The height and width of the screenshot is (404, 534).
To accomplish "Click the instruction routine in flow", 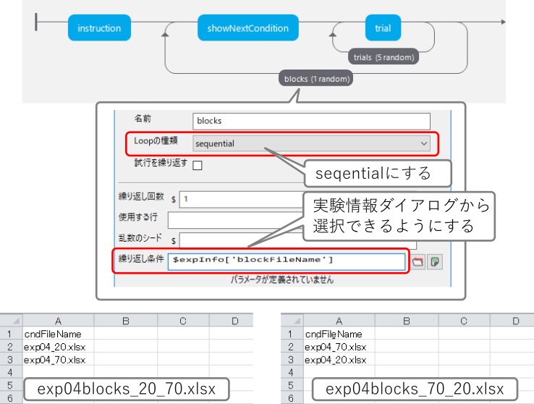I will coord(99,28).
